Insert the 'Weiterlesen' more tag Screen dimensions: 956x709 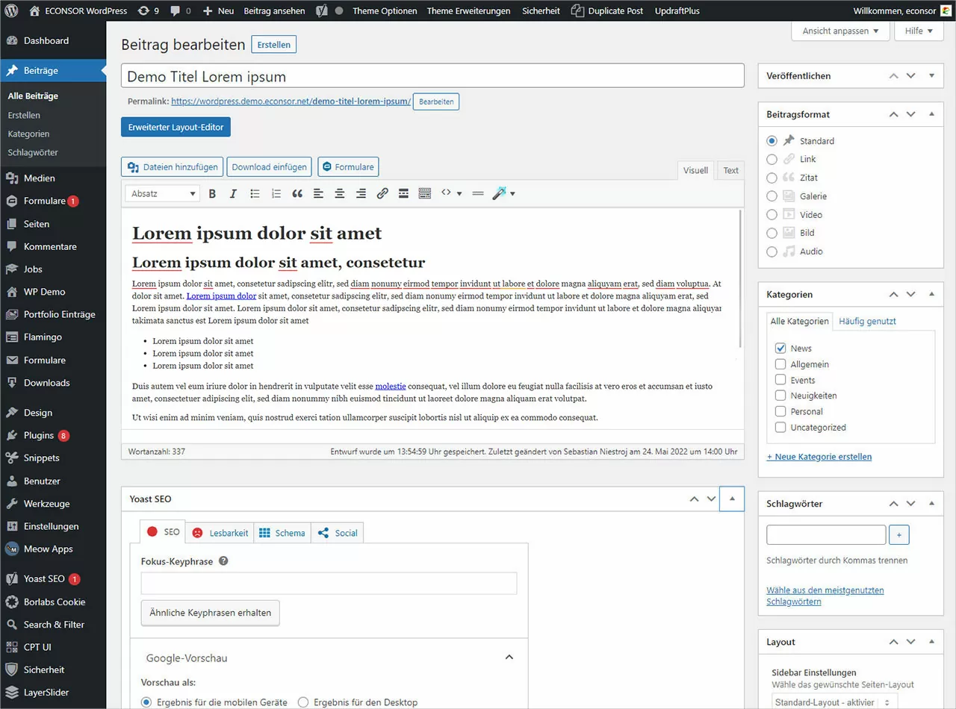403,193
